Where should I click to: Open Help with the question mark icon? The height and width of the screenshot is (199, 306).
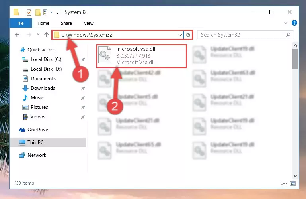294,23
